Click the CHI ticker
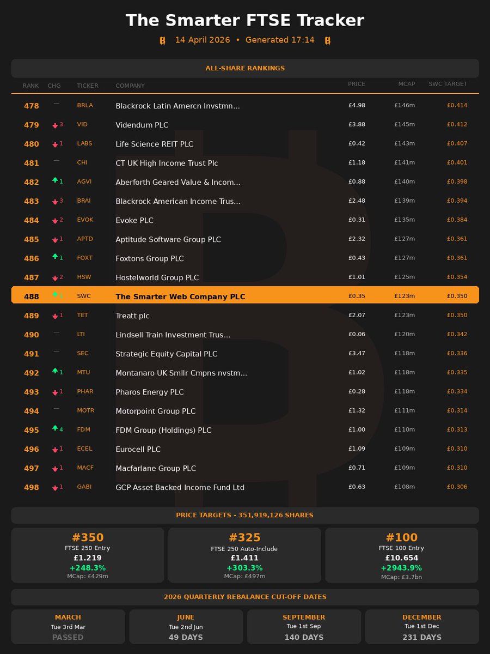Image resolution: width=490 pixels, height=654 pixels. [x=82, y=162]
